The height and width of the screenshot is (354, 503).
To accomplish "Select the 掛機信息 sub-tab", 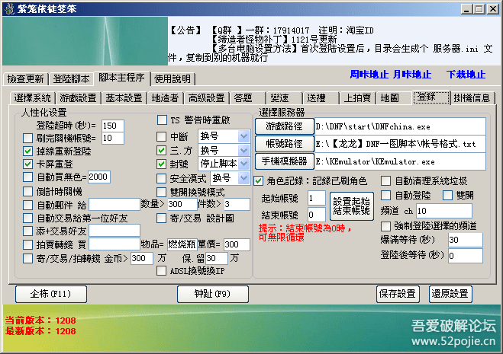I will tap(472, 98).
